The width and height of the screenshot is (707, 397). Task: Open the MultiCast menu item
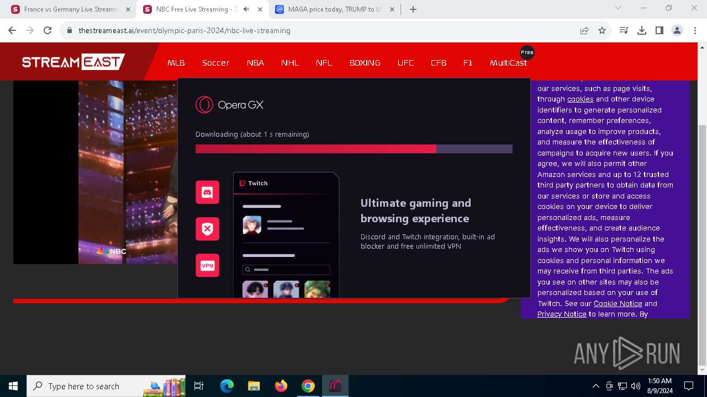point(509,63)
